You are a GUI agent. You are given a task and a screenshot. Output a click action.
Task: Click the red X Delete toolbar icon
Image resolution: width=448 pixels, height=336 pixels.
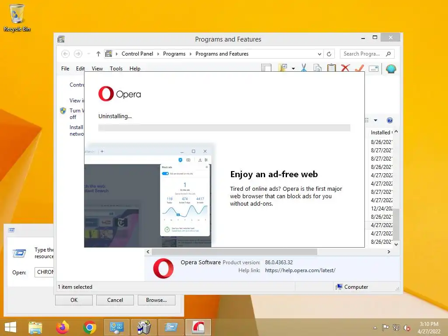pos(346,68)
